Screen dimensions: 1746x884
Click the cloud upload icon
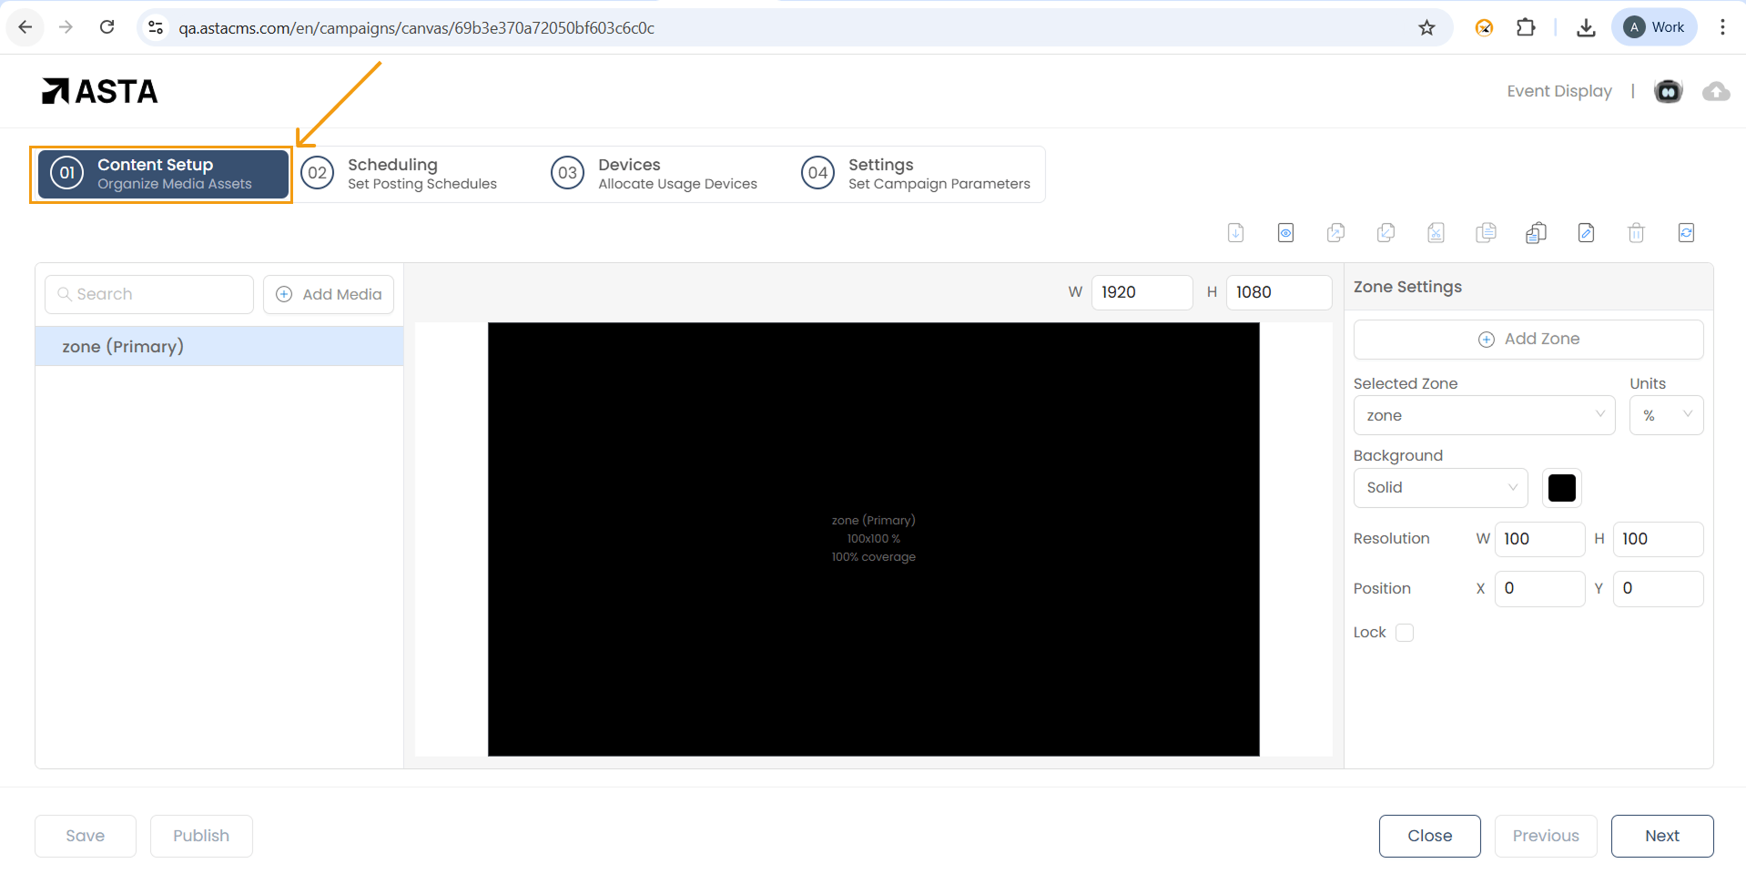pos(1716,91)
